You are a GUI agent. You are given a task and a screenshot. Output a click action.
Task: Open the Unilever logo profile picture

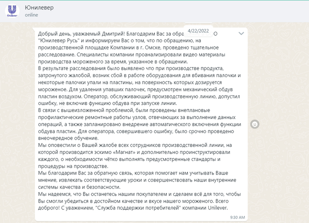tap(12, 11)
